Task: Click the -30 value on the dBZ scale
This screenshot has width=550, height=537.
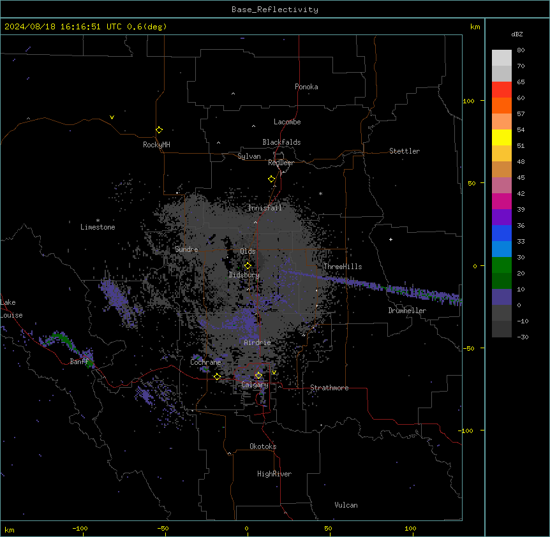Action: click(523, 337)
